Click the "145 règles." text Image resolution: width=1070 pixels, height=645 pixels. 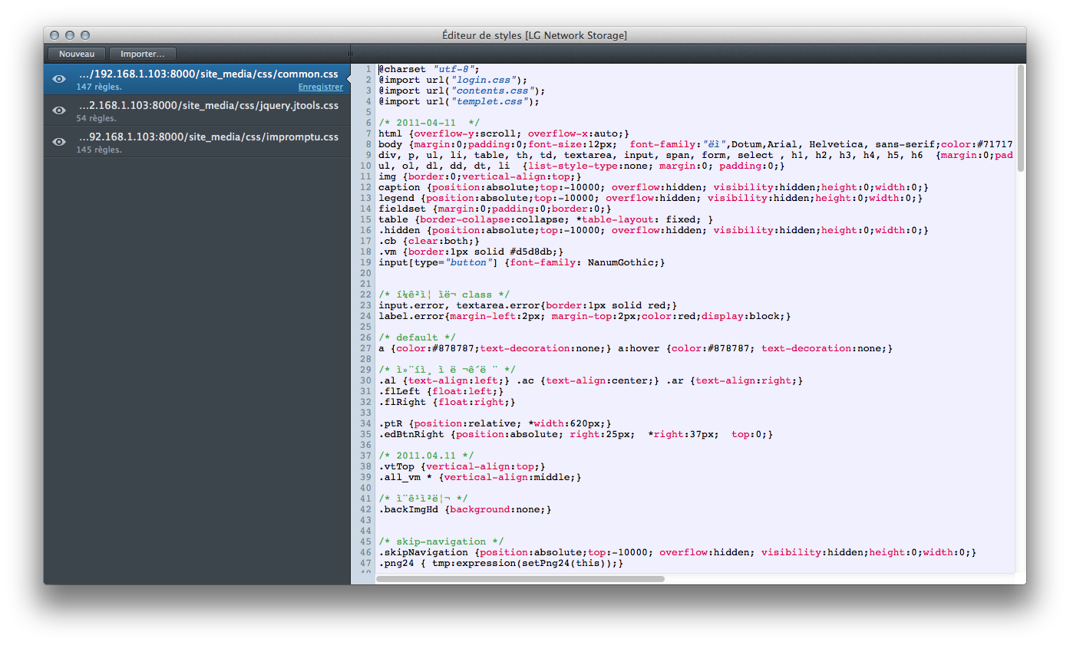coord(99,150)
